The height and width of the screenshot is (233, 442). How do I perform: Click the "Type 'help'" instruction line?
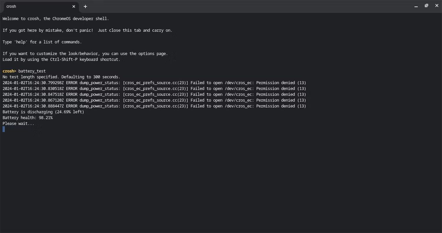42,42
